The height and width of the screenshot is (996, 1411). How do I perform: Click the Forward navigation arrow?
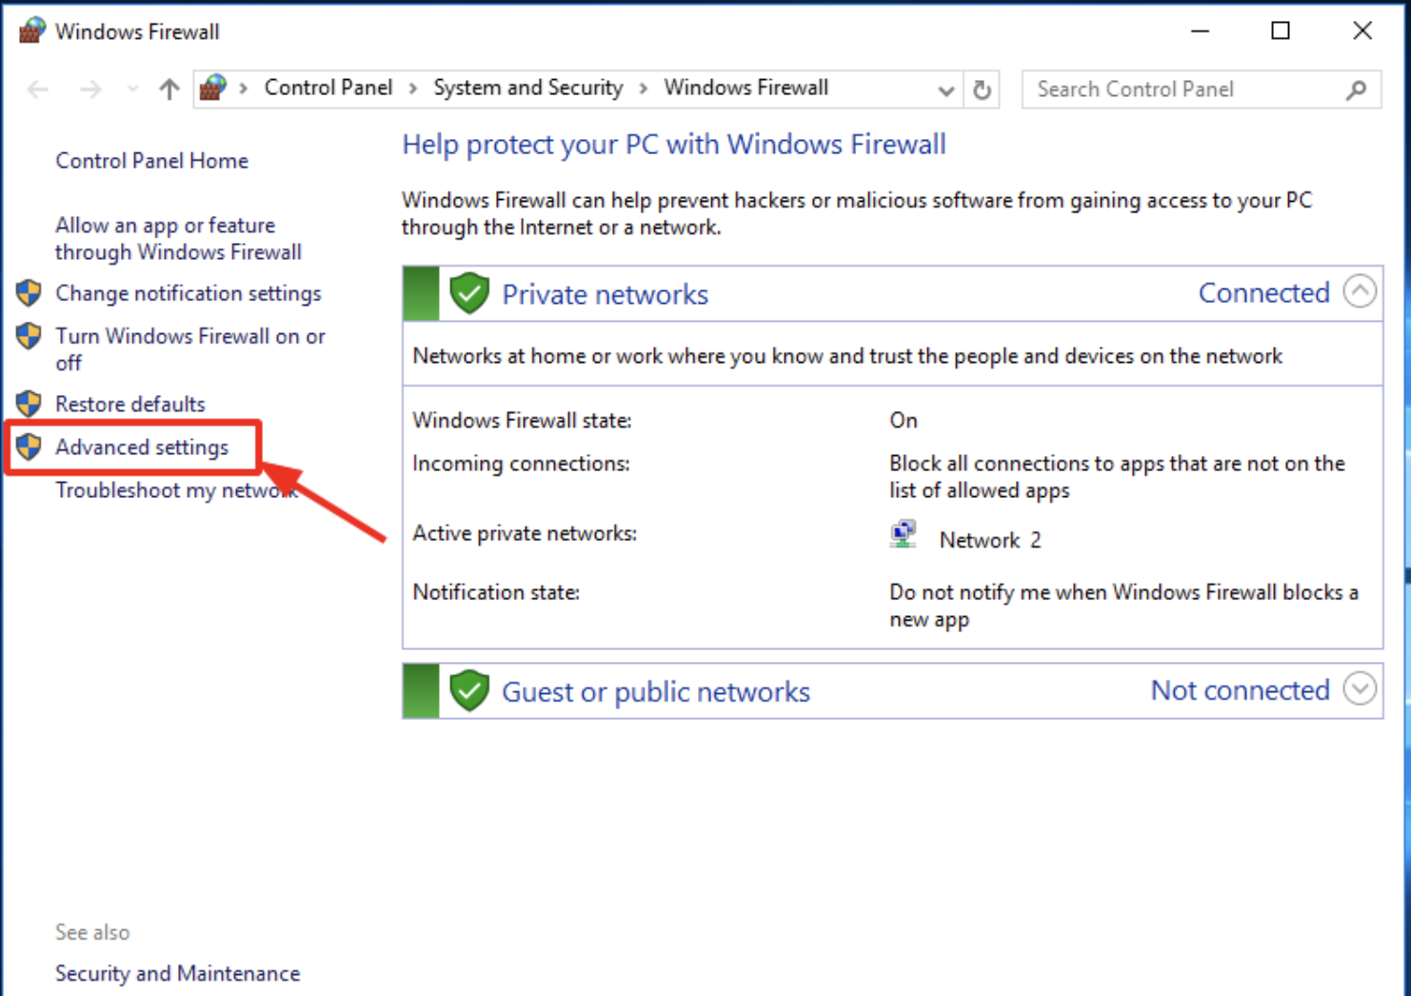pos(90,90)
